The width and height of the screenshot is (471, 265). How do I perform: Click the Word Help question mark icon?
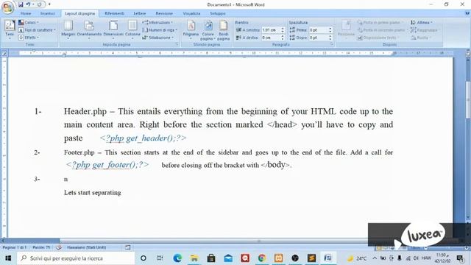(467, 13)
